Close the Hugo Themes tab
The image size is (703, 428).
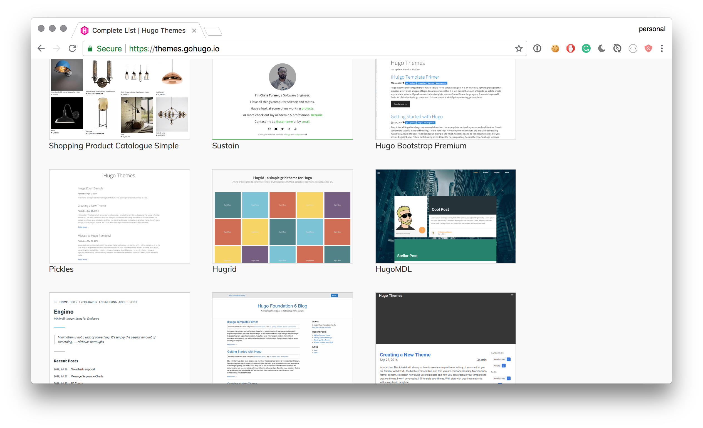(194, 31)
